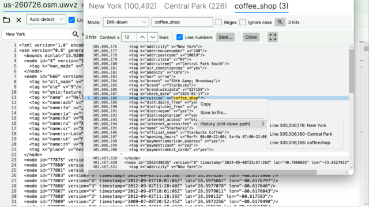This screenshot has height=207, width=369.
Task: Click the Close button in results toolbar
Action: pos(251,37)
